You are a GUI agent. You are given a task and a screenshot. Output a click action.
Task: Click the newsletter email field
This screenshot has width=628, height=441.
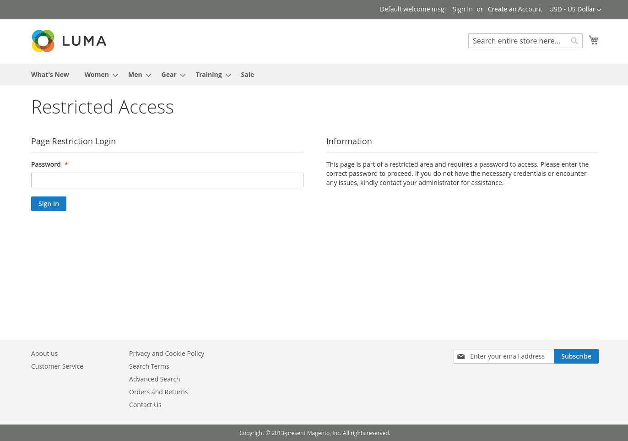509,356
